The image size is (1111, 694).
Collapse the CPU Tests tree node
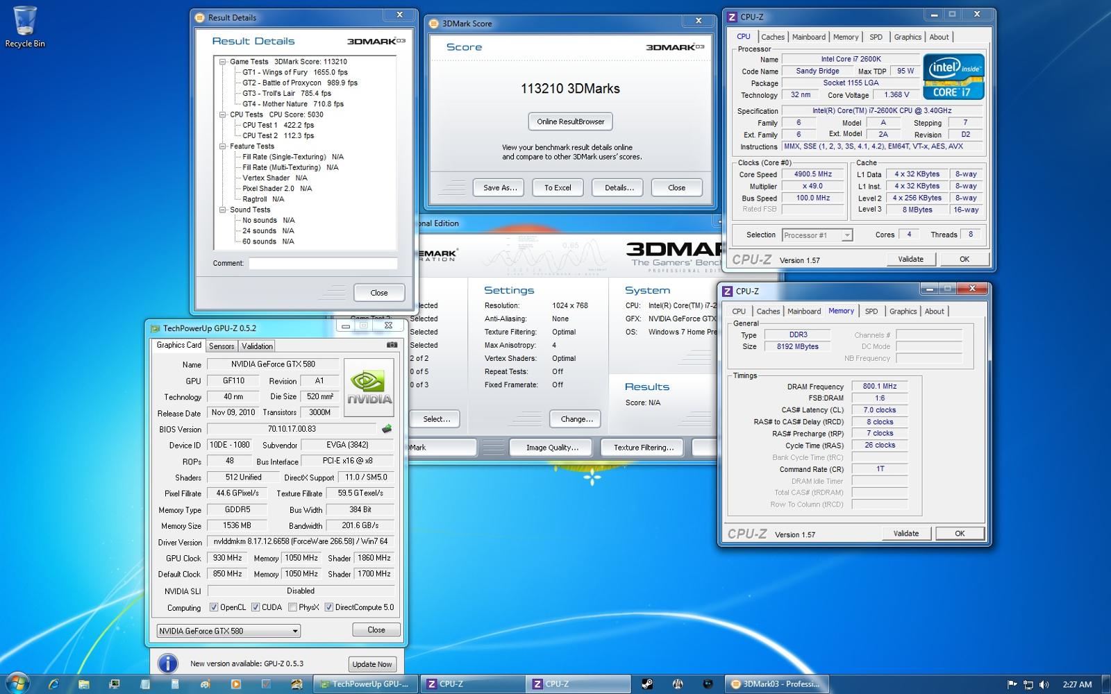tap(223, 115)
